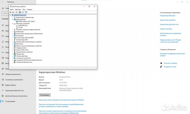The image size is (190, 114).
Task: Expand the Сетевые адаптеры category
Action: coord(12,56)
